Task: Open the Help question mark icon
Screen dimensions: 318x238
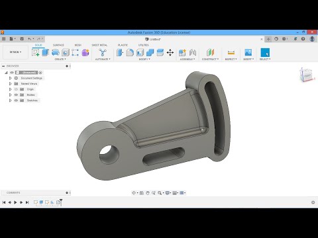Action: click(303, 39)
